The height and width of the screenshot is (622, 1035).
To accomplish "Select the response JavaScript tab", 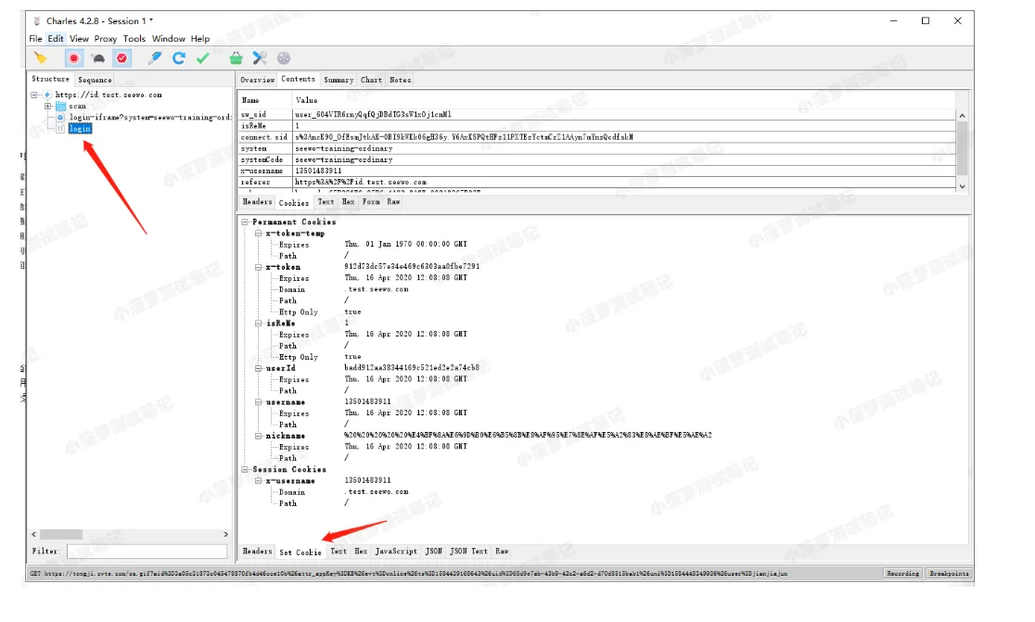I will 396,552.
